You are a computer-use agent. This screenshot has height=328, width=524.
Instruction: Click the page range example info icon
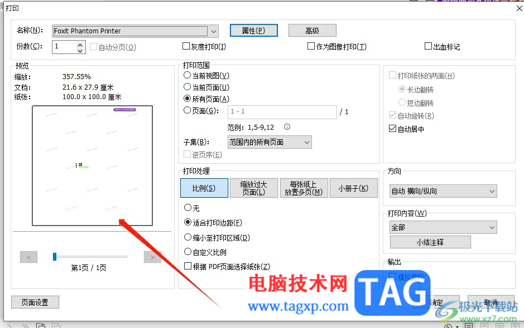(287, 126)
